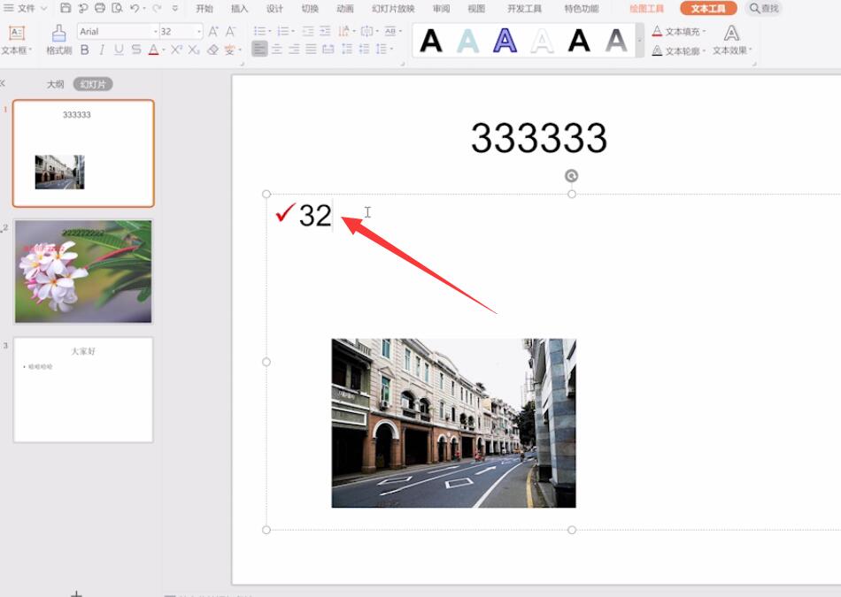Screen dimensions: 841x597
Task: Toggle Italic formatting
Action: click(x=102, y=50)
